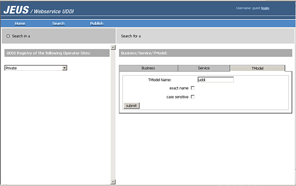This screenshot has height=186, width=296.
Task: Focus the TModel Name input field
Action: tap(215, 79)
